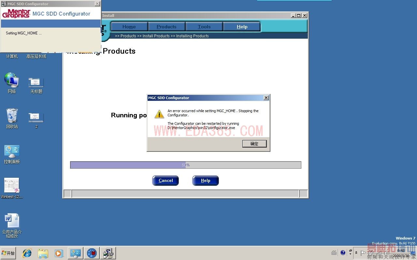Image resolution: width=417 pixels, height=260 pixels.
Task: Click the 'Installing Products' breadcrumb text
Action: point(193,36)
